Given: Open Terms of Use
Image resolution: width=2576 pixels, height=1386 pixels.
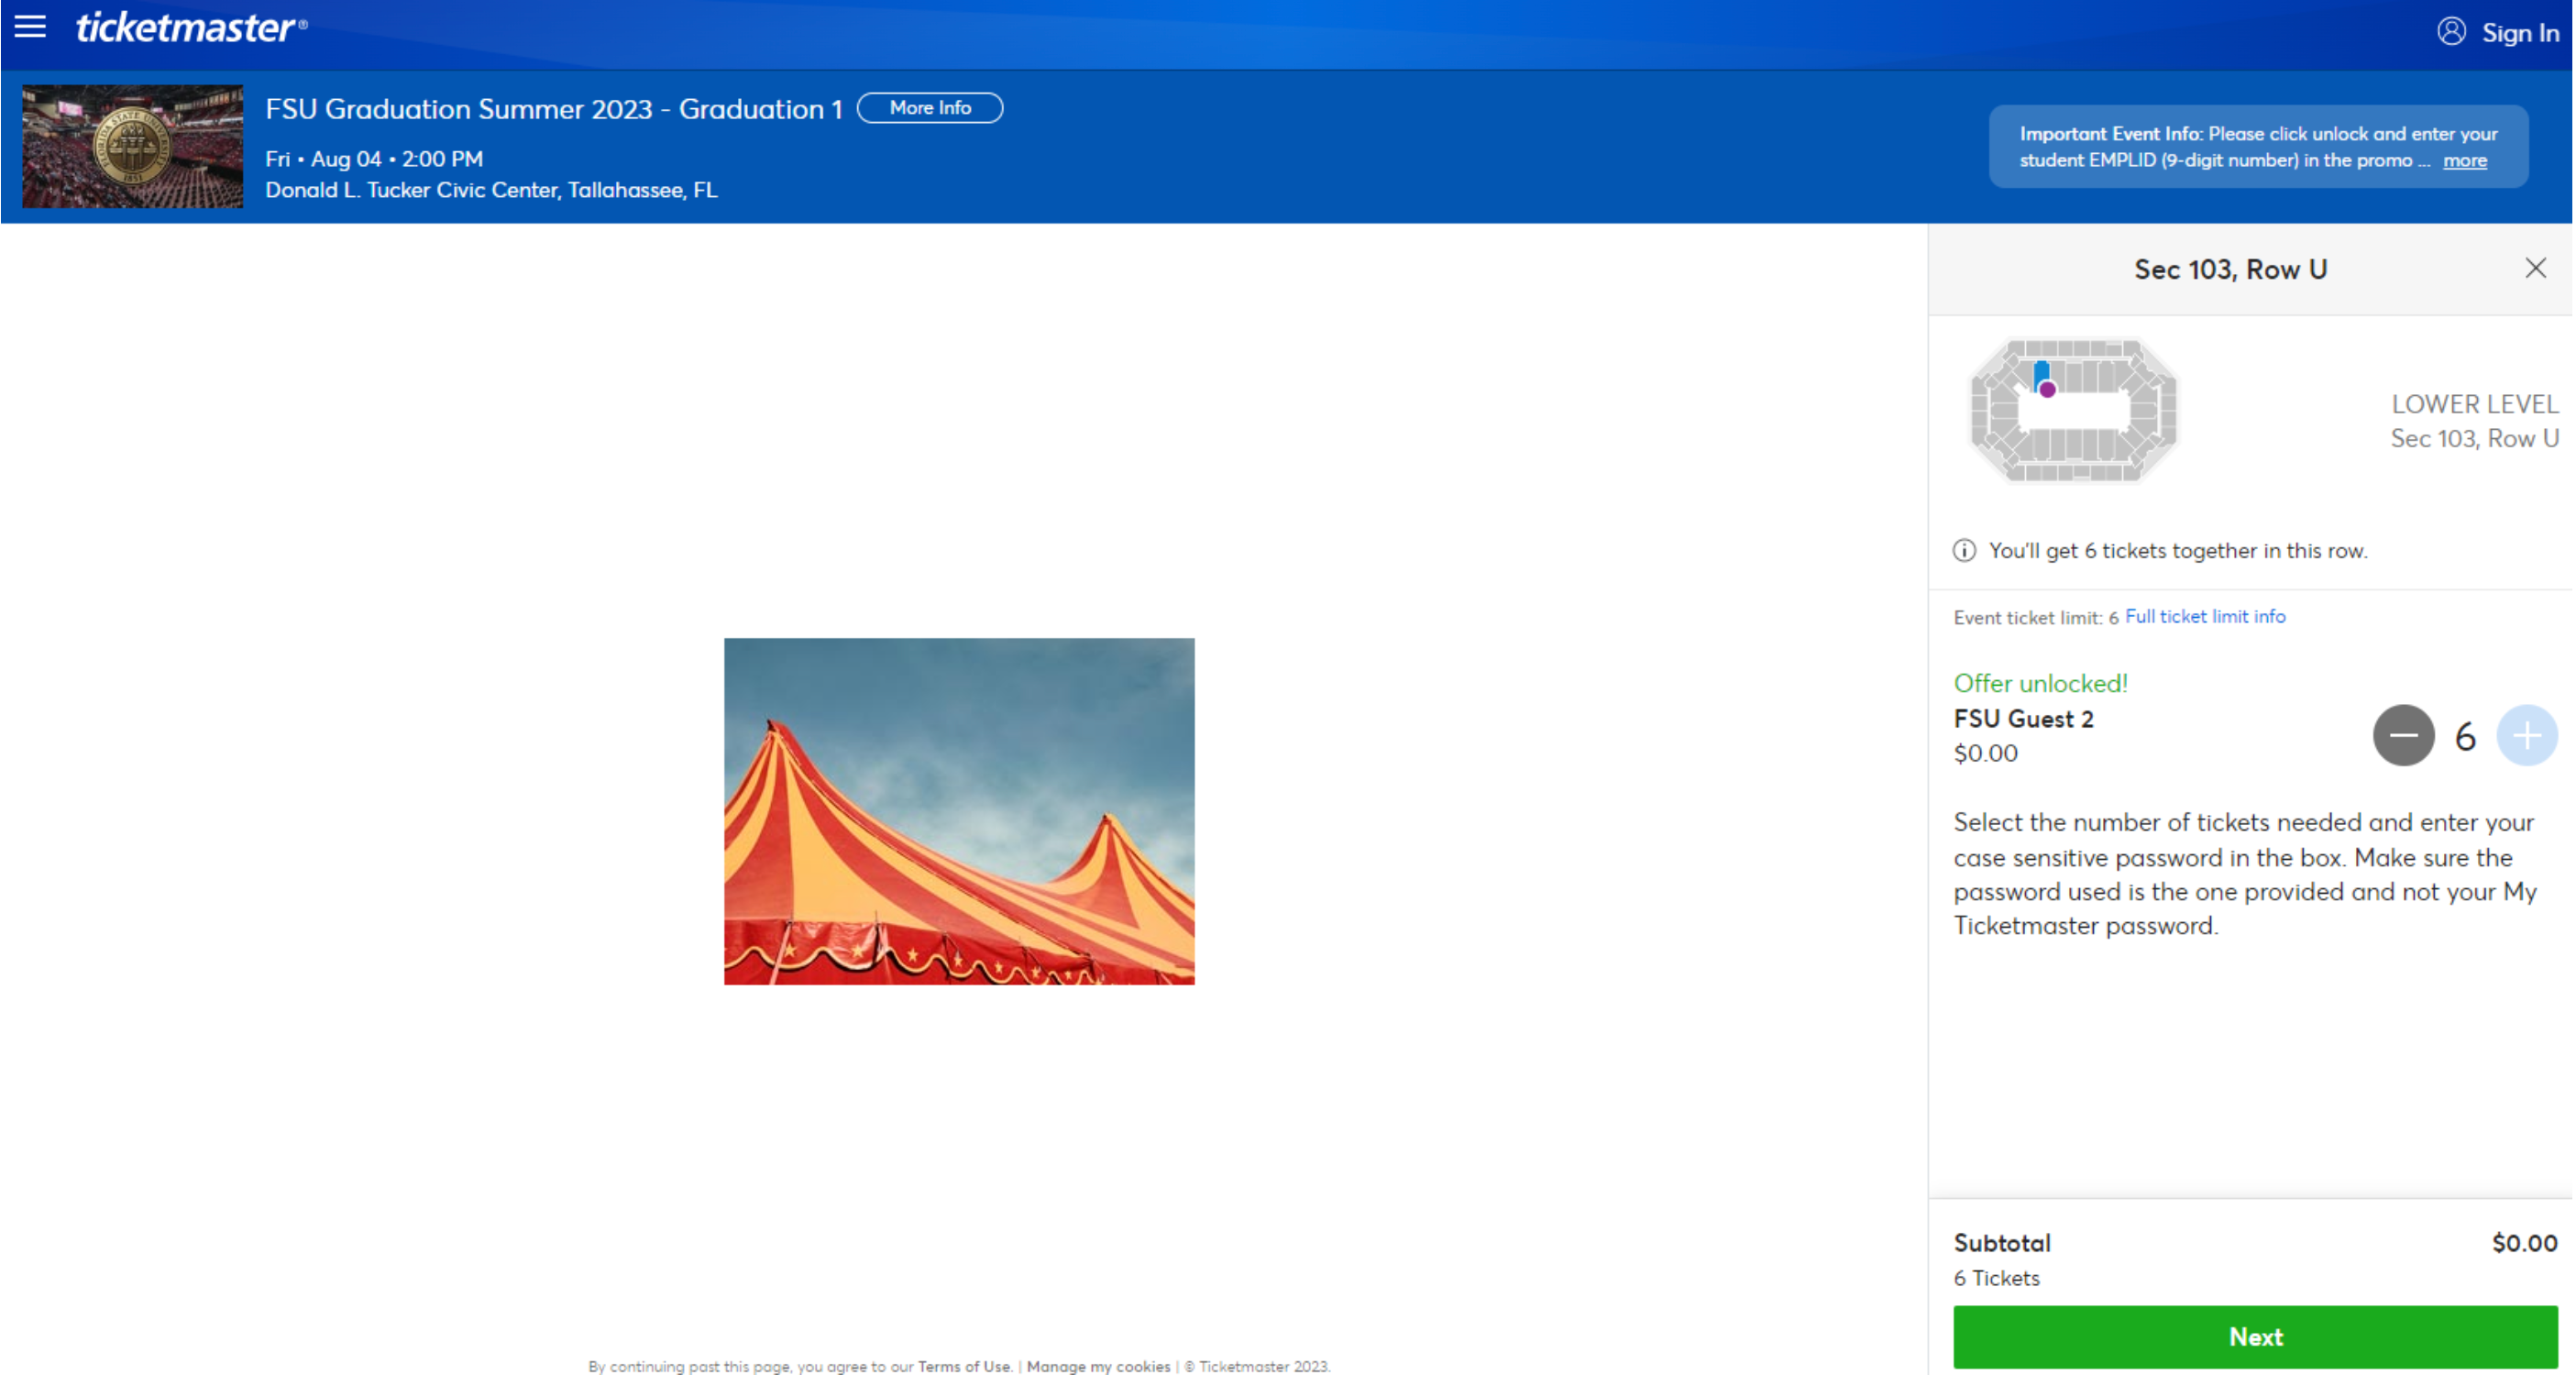Looking at the screenshot, I should 963,1366.
